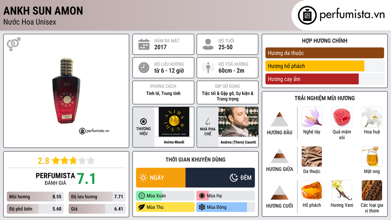Click the Ngày daytime segment
The width and height of the screenshot is (391, 220).
click(x=161, y=178)
